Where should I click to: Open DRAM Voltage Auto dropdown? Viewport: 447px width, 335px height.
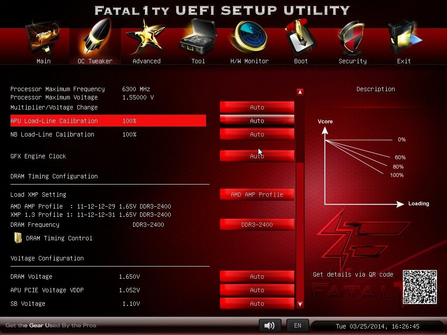(257, 277)
